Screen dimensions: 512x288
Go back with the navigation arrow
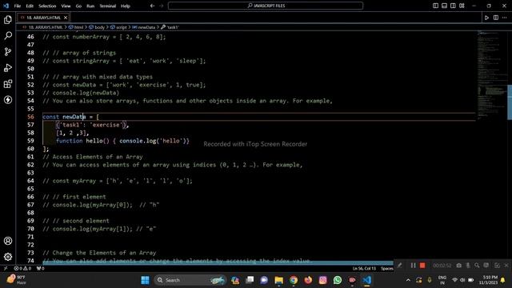[152, 6]
